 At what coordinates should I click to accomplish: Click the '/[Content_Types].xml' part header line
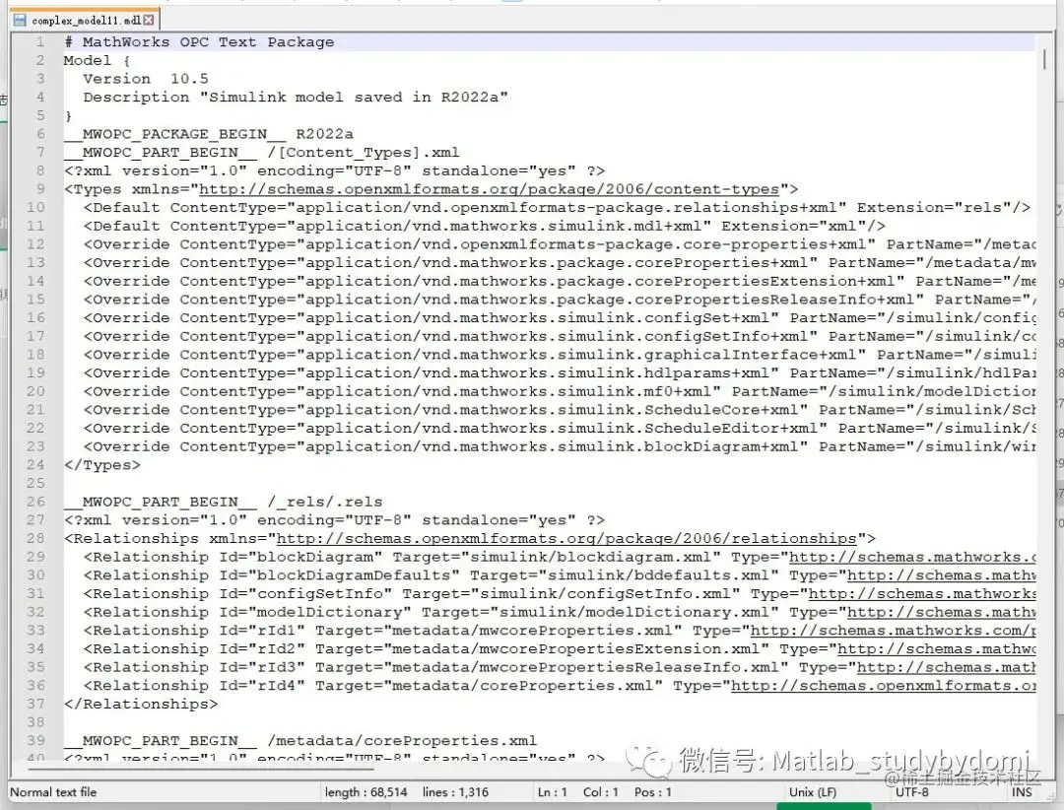(261, 152)
